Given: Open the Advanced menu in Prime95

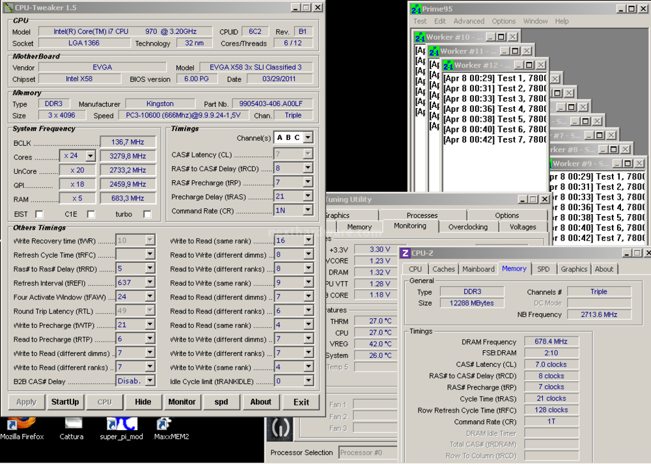Looking at the screenshot, I should [x=469, y=21].
